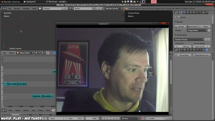This screenshot has height=121, width=215.
Task: Open the Add menu in 3D view header
Action: point(4,53)
